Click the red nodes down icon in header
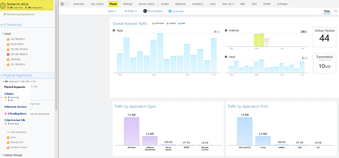339x158 pixels. (x=8, y=8)
